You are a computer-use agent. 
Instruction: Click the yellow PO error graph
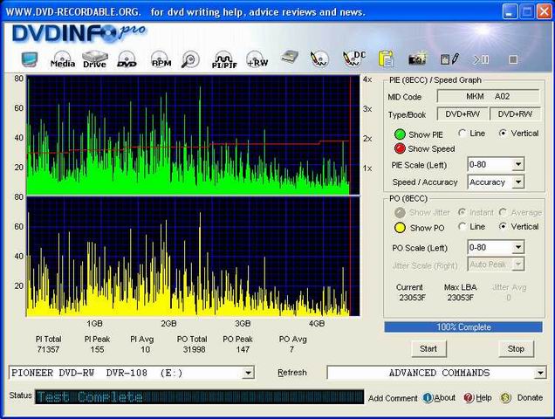coord(193,257)
